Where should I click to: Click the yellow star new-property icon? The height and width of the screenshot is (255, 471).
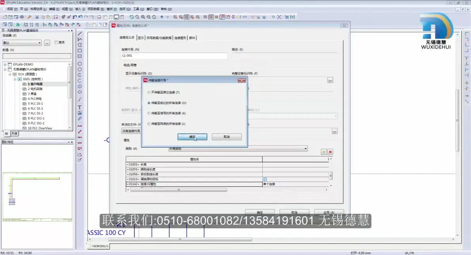324,152
